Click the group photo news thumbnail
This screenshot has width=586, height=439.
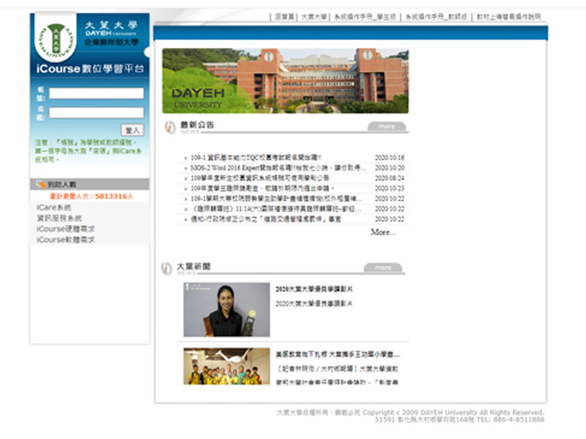[227, 366]
